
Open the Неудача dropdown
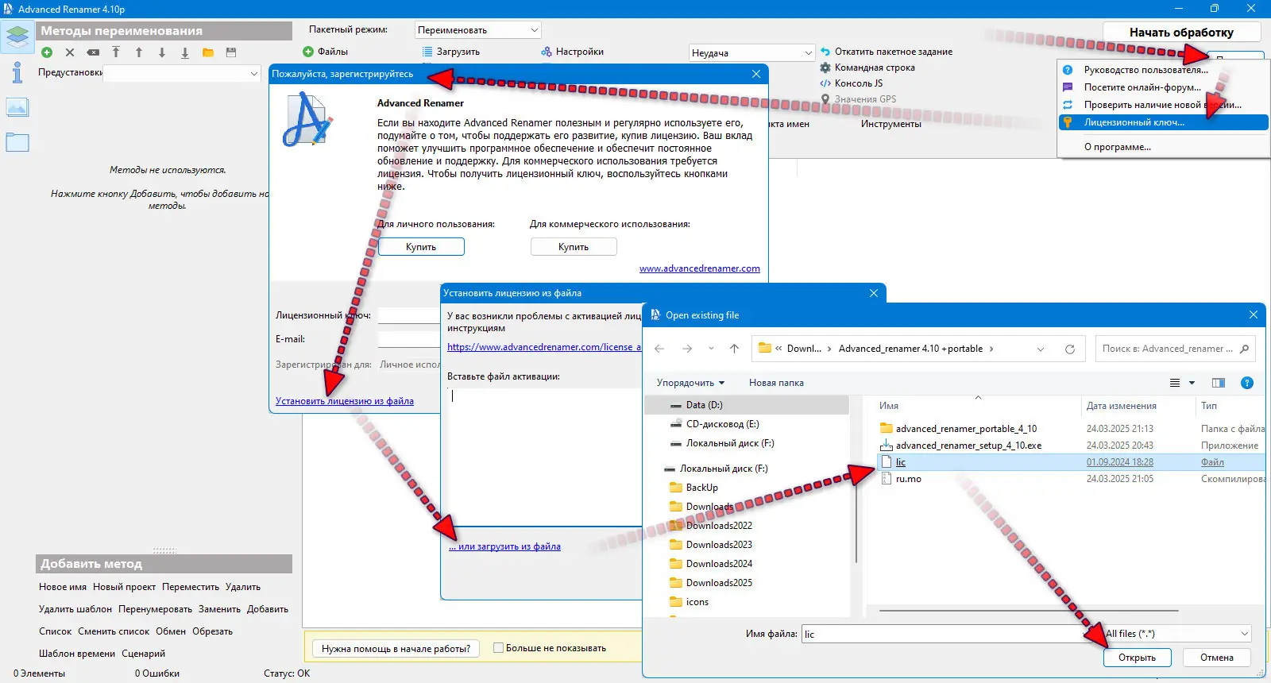tap(752, 53)
